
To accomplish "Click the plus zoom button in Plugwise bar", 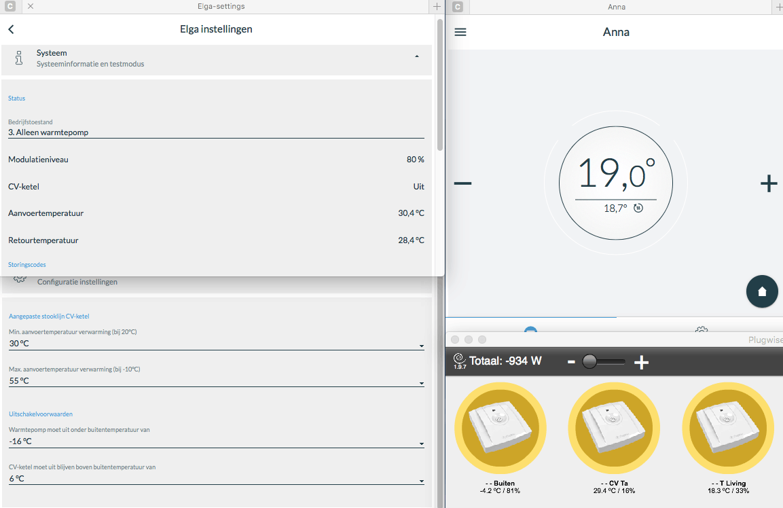I will (x=641, y=362).
